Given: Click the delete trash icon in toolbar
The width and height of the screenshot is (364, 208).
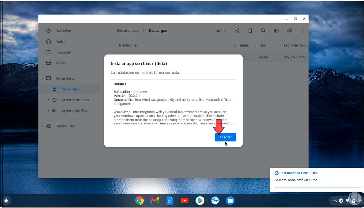Looking at the screenshot, I should point(250,31).
